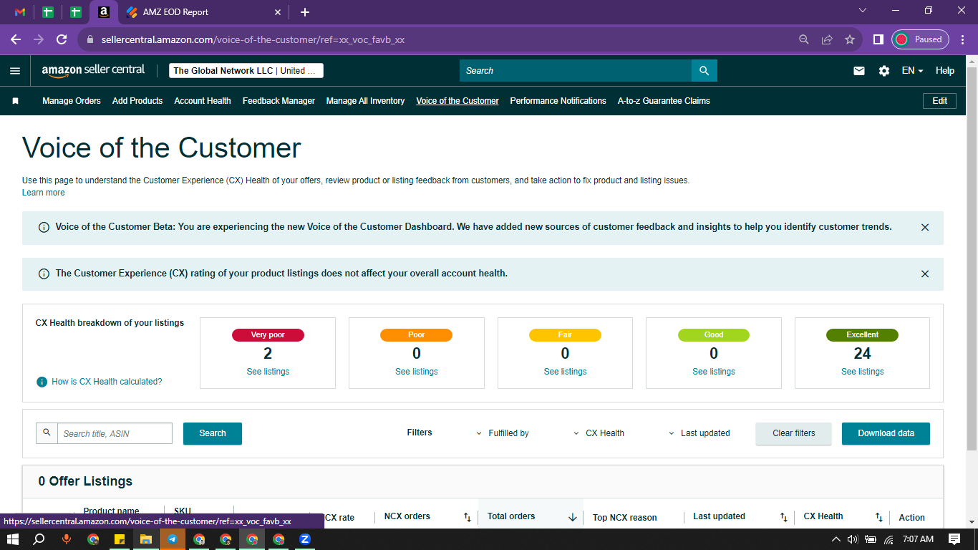This screenshot has width=978, height=550.
Task: Open A-to-z Guarantee Claims
Action: tap(664, 101)
